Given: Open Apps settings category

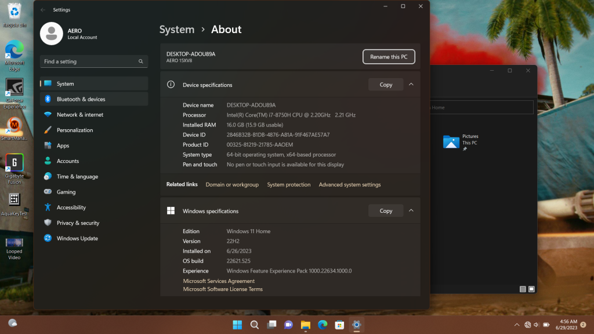Looking at the screenshot, I should pos(94,146).
